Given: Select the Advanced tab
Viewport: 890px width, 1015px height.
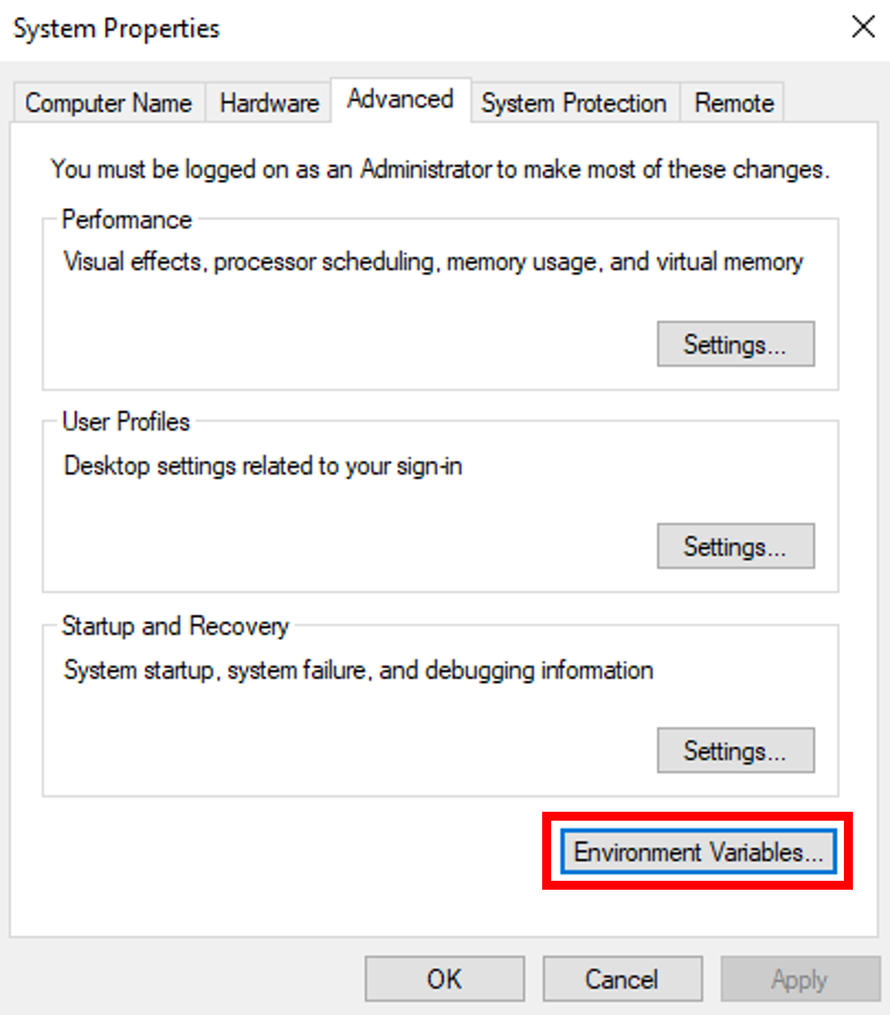Looking at the screenshot, I should coord(400,100).
